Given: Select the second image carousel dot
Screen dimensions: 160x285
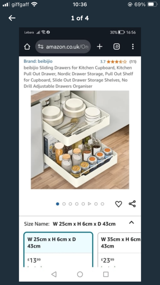Looking at the screenshot, I should pyautogui.click(x=64, y=204).
